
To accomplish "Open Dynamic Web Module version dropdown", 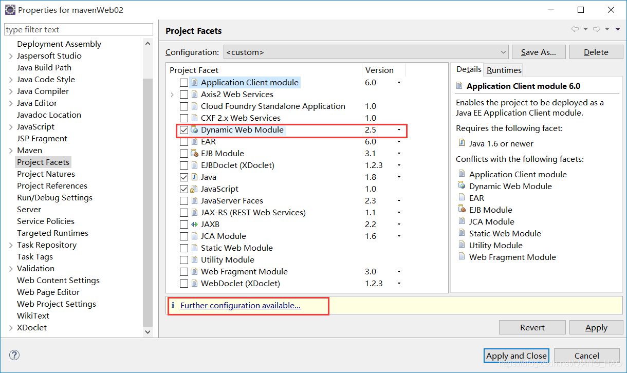I will (399, 130).
